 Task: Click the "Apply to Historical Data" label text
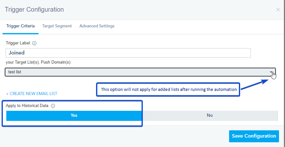(27, 106)
